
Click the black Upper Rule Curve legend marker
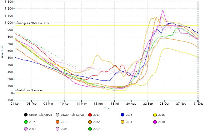(x=26, y=115)
